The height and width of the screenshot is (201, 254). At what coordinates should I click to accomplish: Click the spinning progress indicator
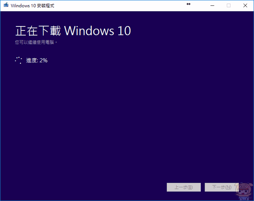click(19, 60)
